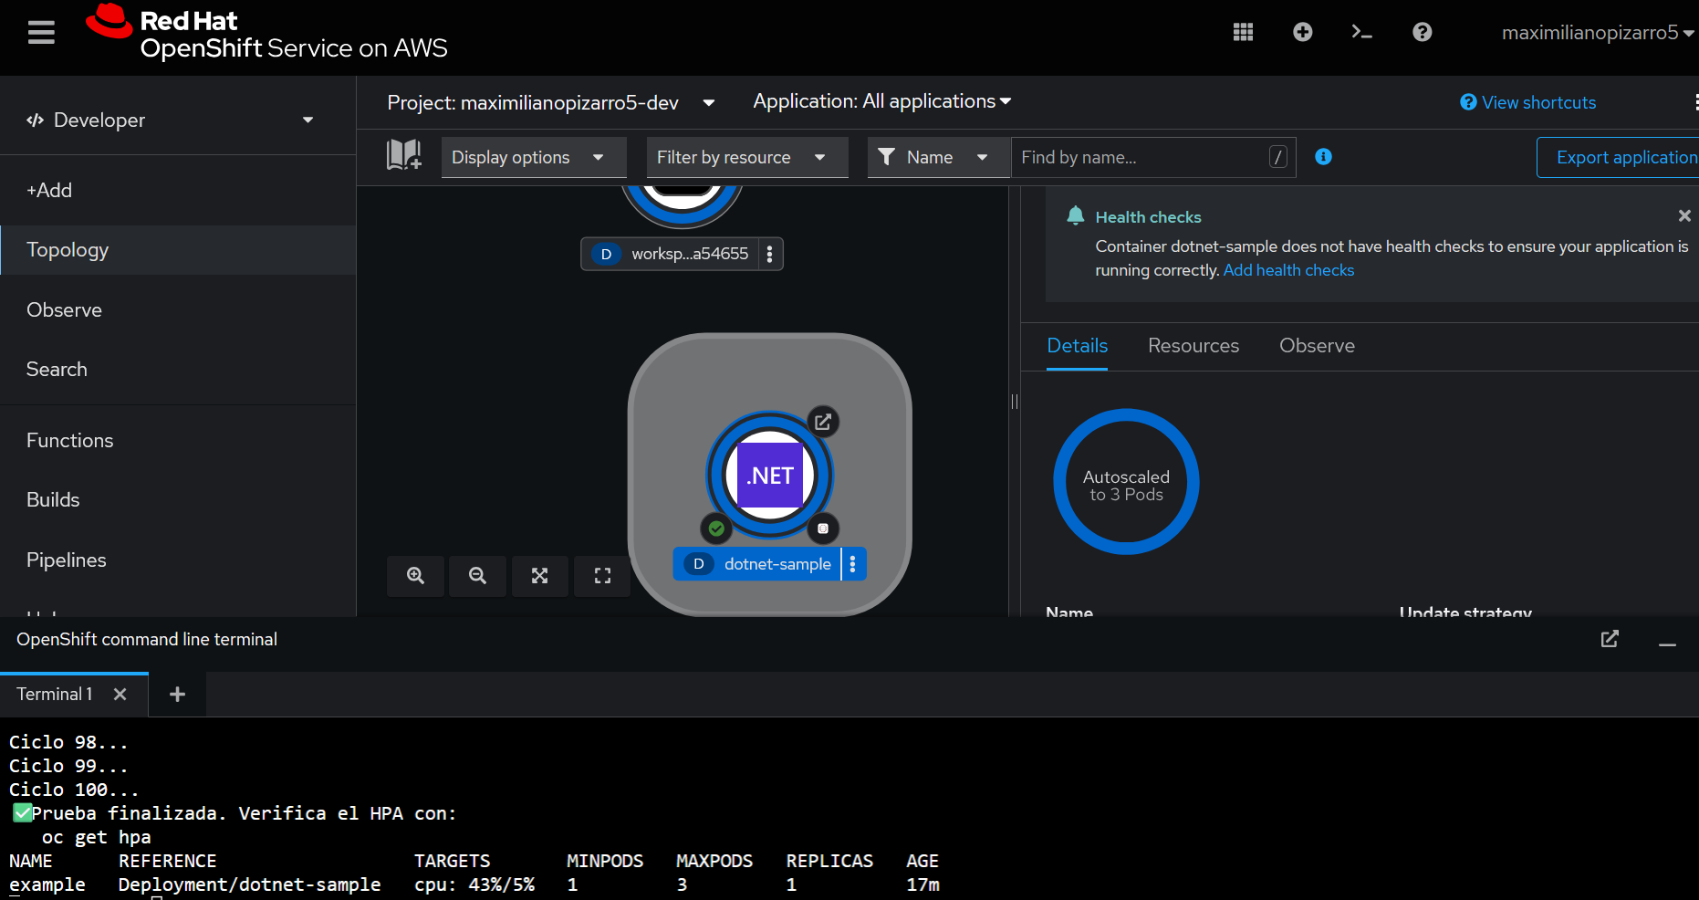Open the help question mark menu
The width and height of the screenshot is (1699, 900).
(1422, 32)
